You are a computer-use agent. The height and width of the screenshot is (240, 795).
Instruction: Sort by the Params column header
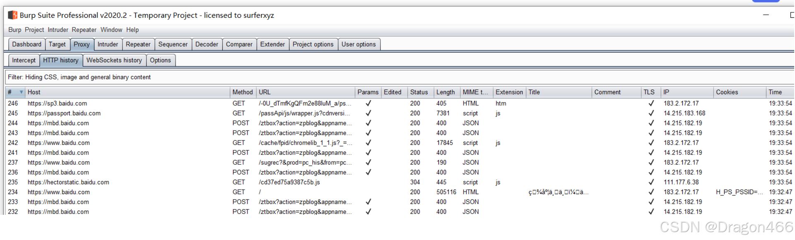[368, 92]
